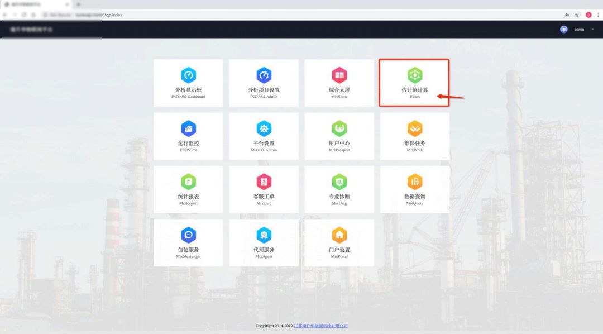
Task: Expand the admin user dropdown arrow
Action: tap(593, 30)
